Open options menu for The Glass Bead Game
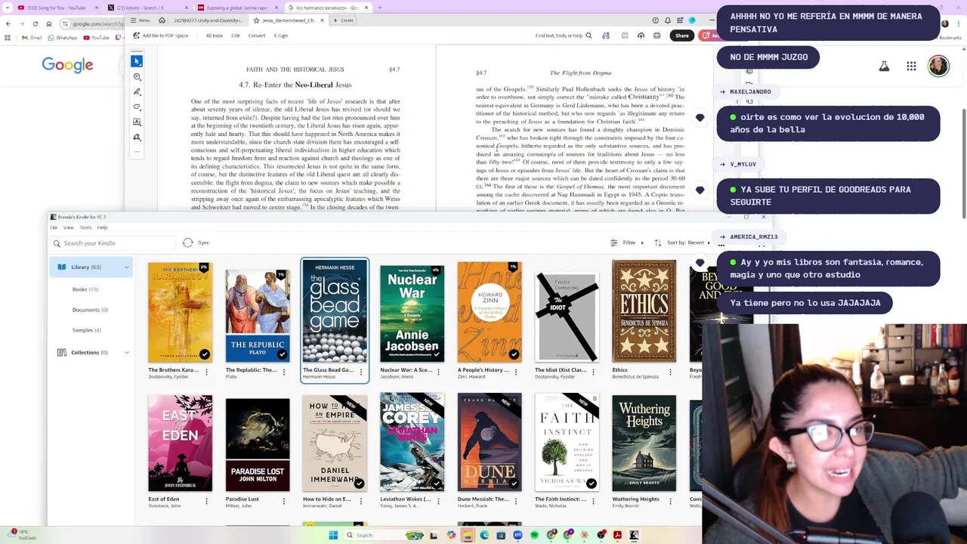Screen dimensions: 967x544 (361, 372)
